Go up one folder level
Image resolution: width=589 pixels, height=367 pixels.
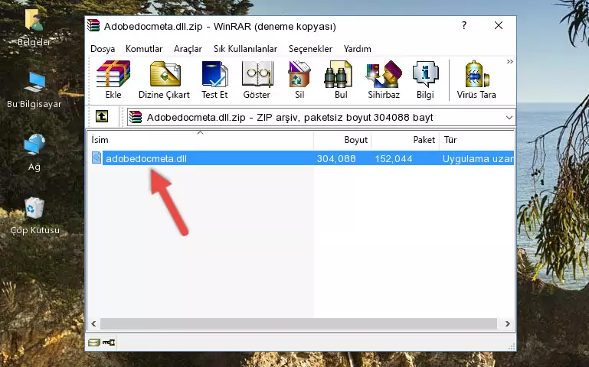click(x=102, y=116)
